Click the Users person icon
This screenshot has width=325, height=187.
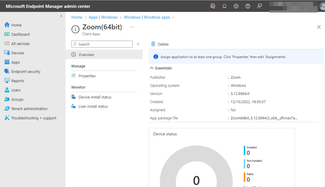[7, 90]
